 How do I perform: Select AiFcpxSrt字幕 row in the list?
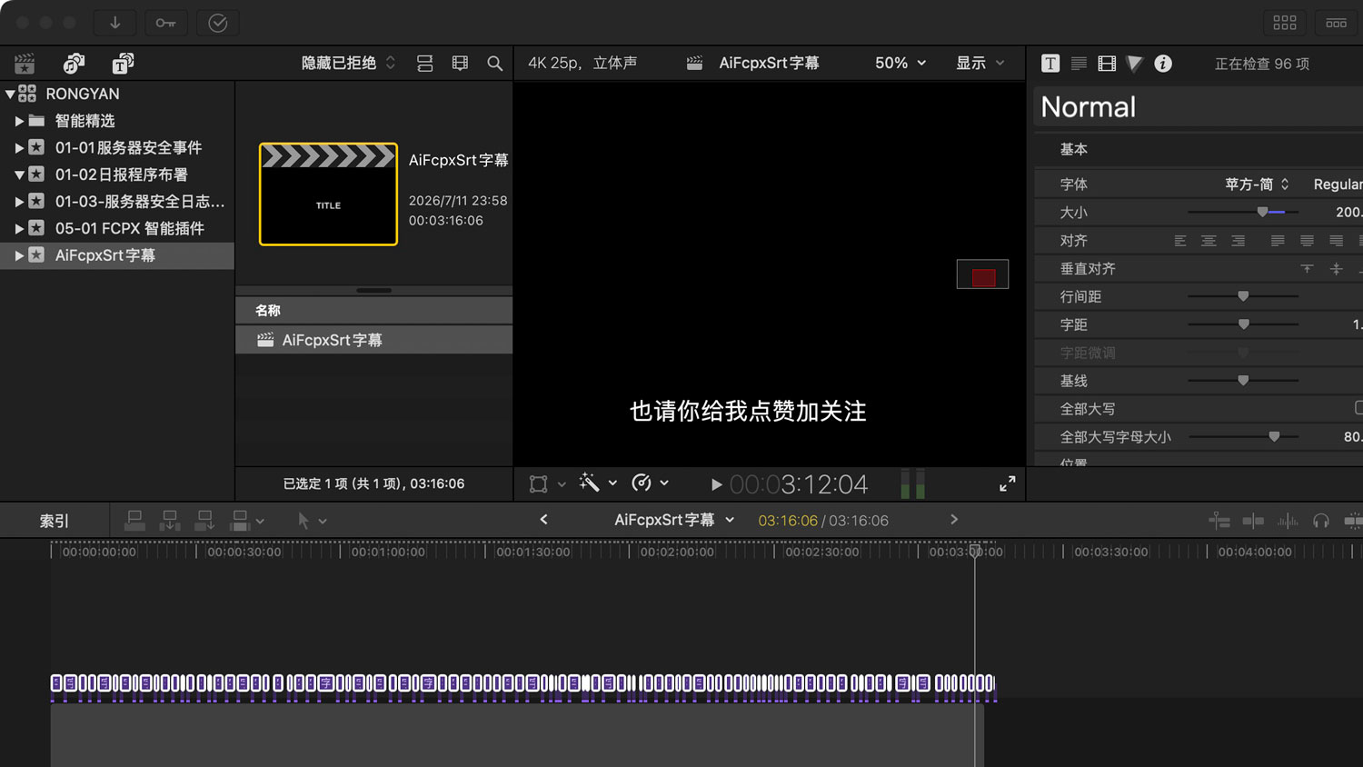point(373,340)
